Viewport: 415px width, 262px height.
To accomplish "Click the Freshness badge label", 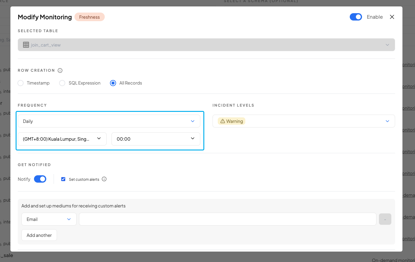I will (89, 17).
